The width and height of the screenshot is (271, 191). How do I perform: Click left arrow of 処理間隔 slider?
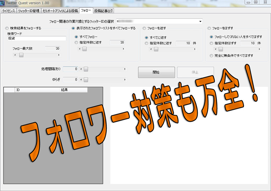(81, 69)
